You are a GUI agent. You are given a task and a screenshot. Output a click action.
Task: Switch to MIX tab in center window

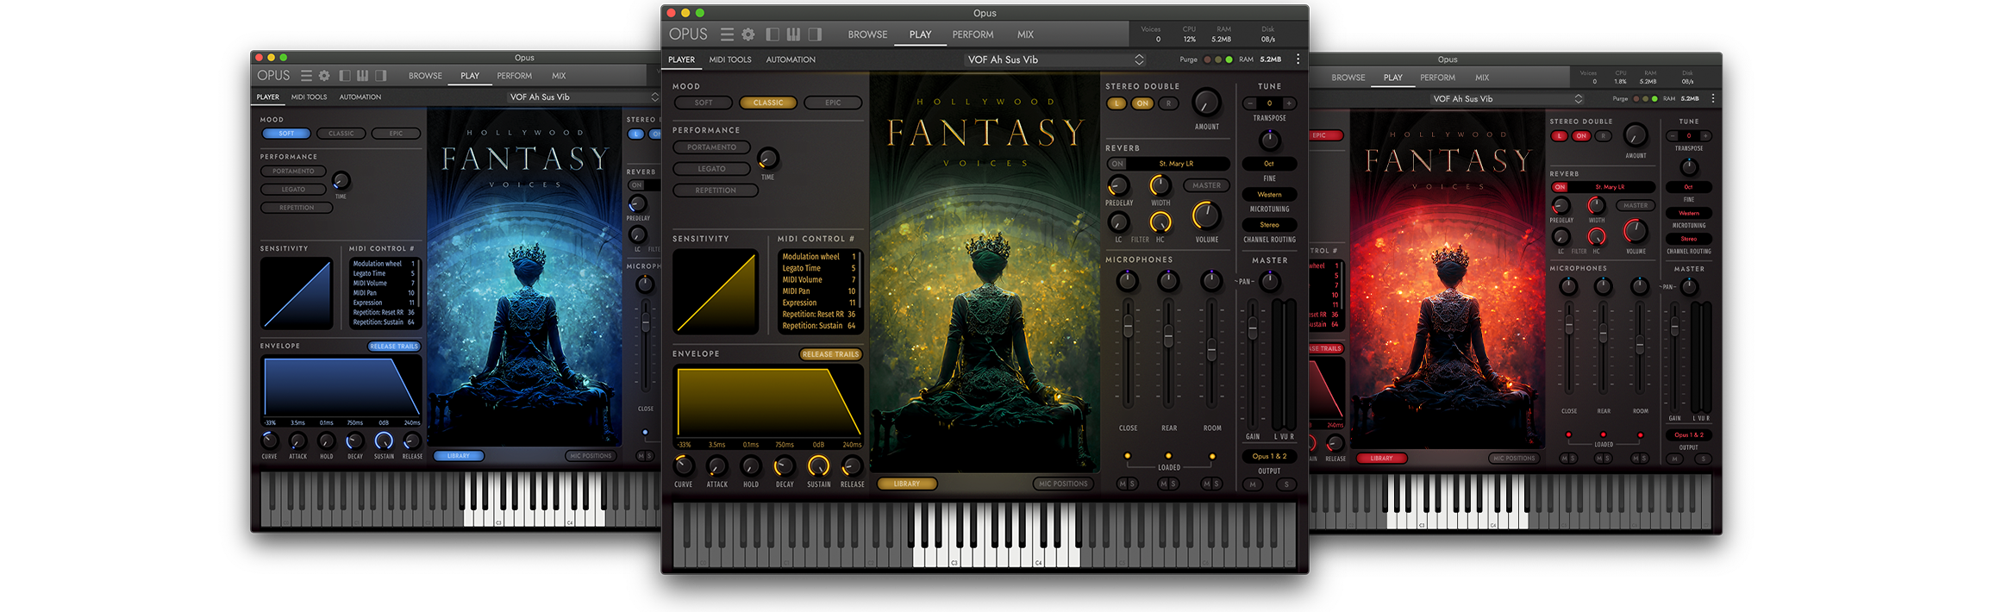point(1025,34)
